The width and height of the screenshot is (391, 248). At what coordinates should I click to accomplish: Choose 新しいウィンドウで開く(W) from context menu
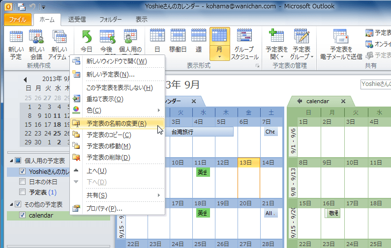pyautogui.click(x=118, y=61)
